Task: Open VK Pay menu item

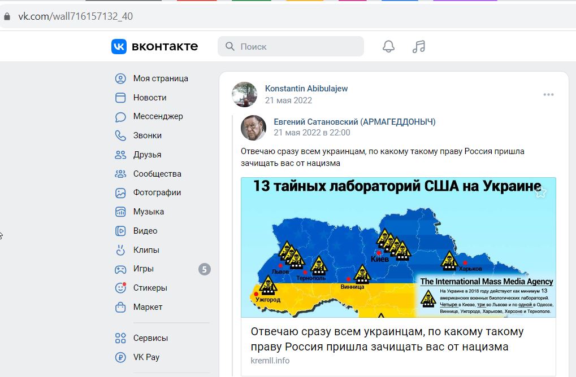Action: pos(146,357)
